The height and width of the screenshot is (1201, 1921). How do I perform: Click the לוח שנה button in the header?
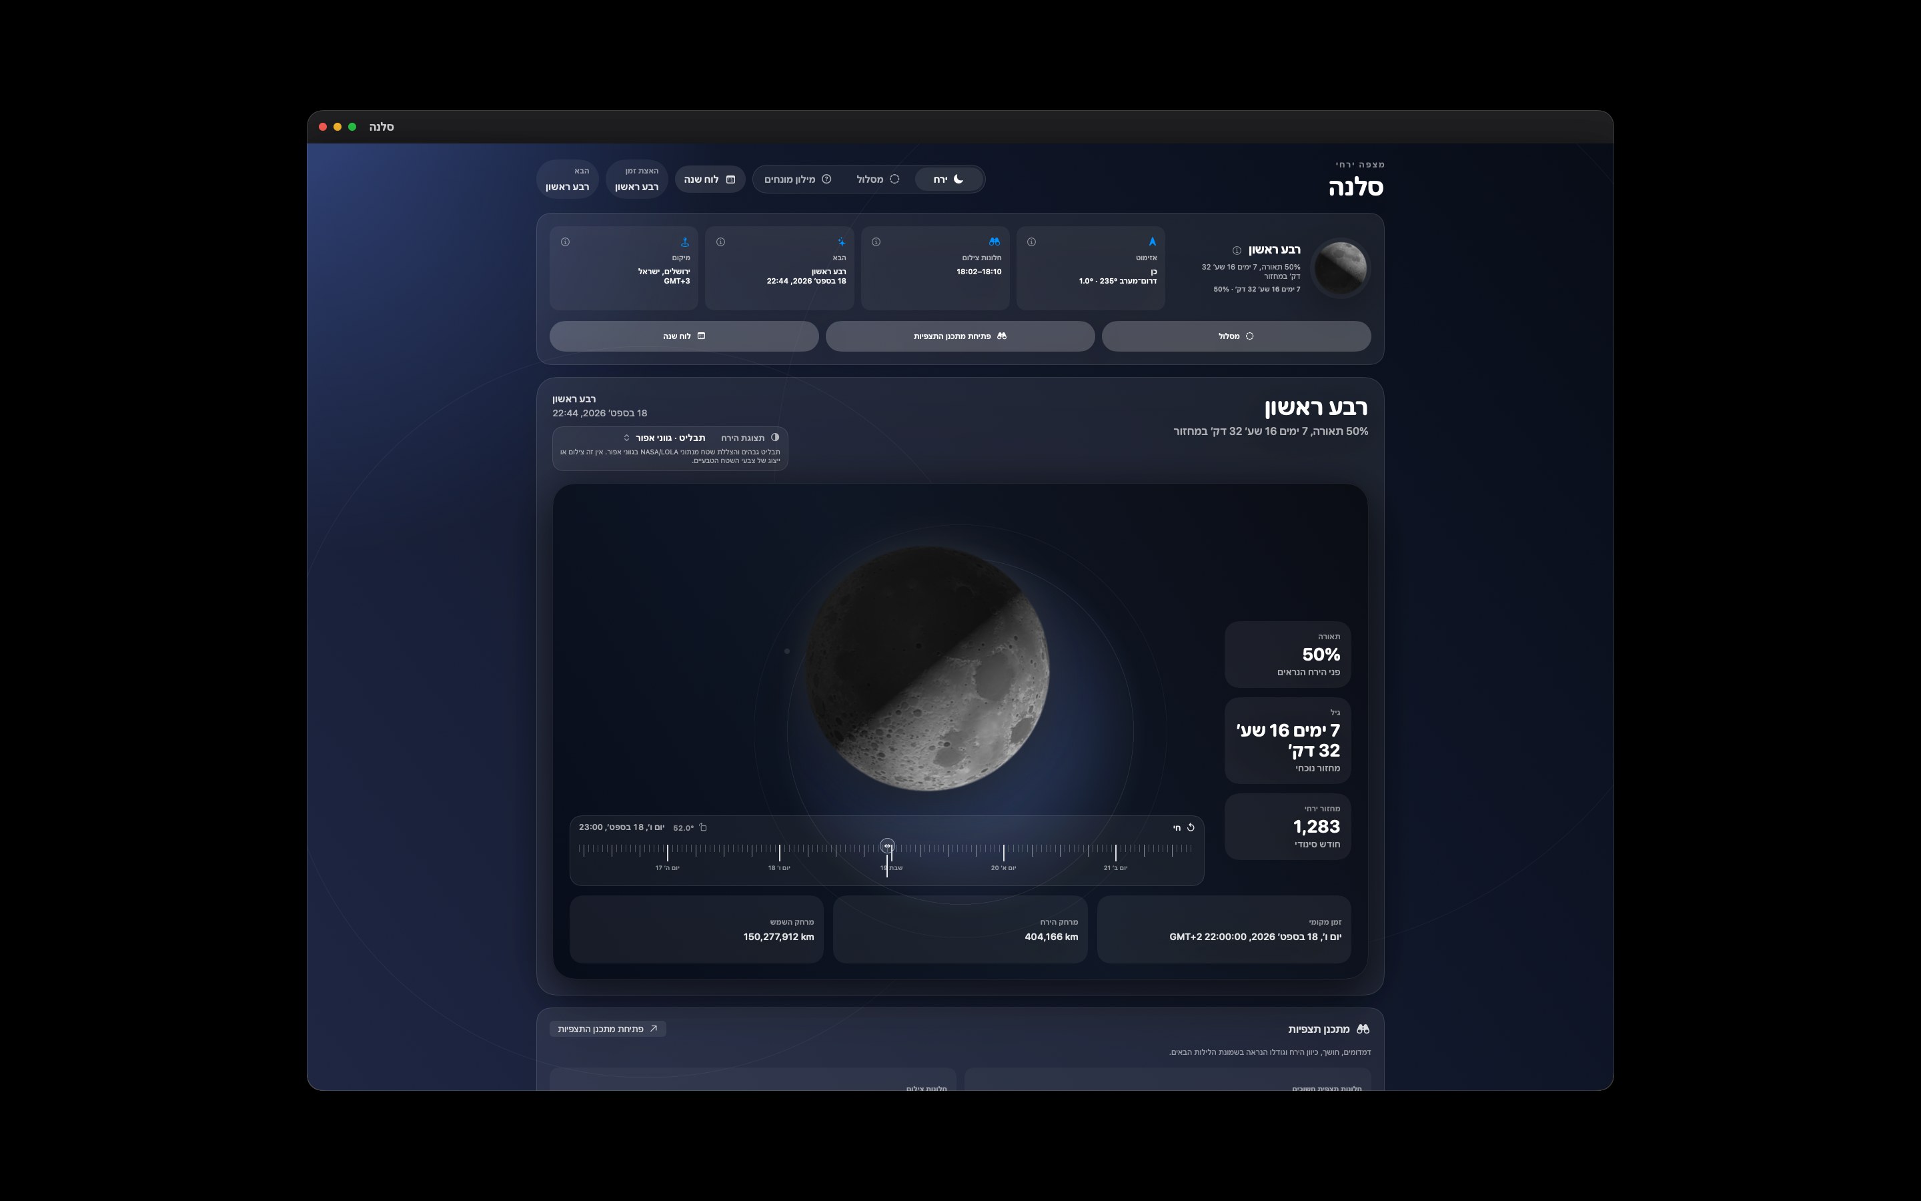[710, 179]
